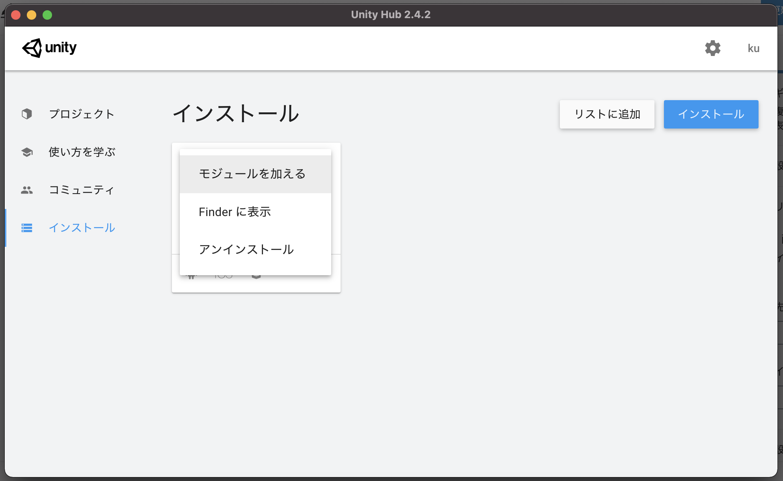This screenshot has height=481, width=783.
Task: Select Finder に表示 menu entry
Action: click(x=255, y=212)
